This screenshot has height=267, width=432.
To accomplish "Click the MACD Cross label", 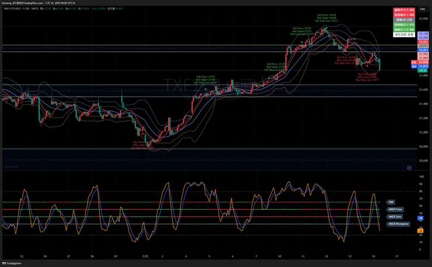I will click(395, 209).
